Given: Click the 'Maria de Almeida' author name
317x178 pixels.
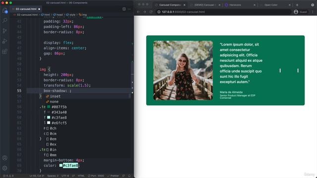Looking at the screenshot, I should (x=231, y=92).
